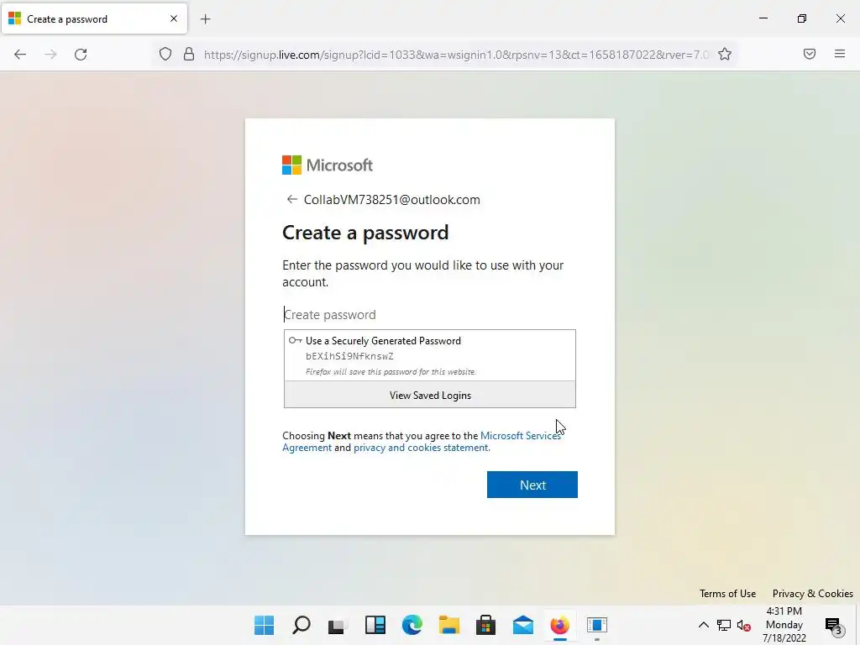
Task: Open Microsoft Services Agreement link
Action: coord(520,436)
